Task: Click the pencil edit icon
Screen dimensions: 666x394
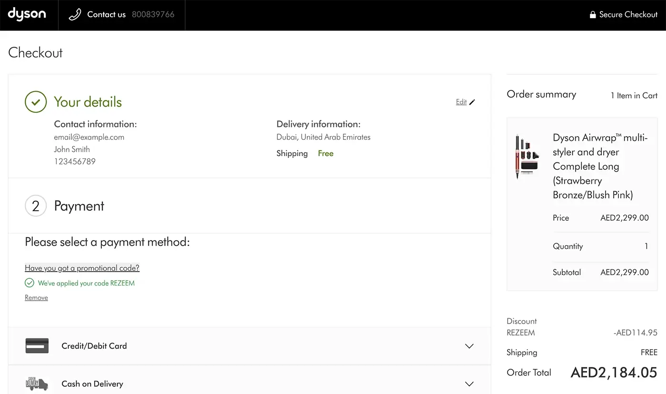Action: tap(472, 102)
